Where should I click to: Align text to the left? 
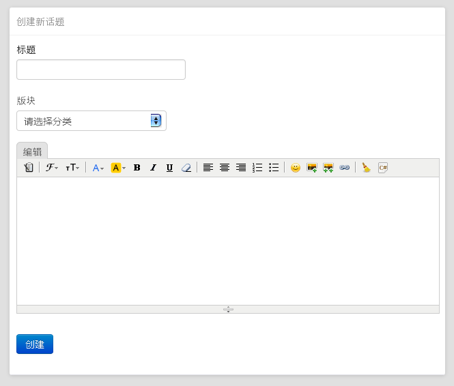(x=208, y=168)
